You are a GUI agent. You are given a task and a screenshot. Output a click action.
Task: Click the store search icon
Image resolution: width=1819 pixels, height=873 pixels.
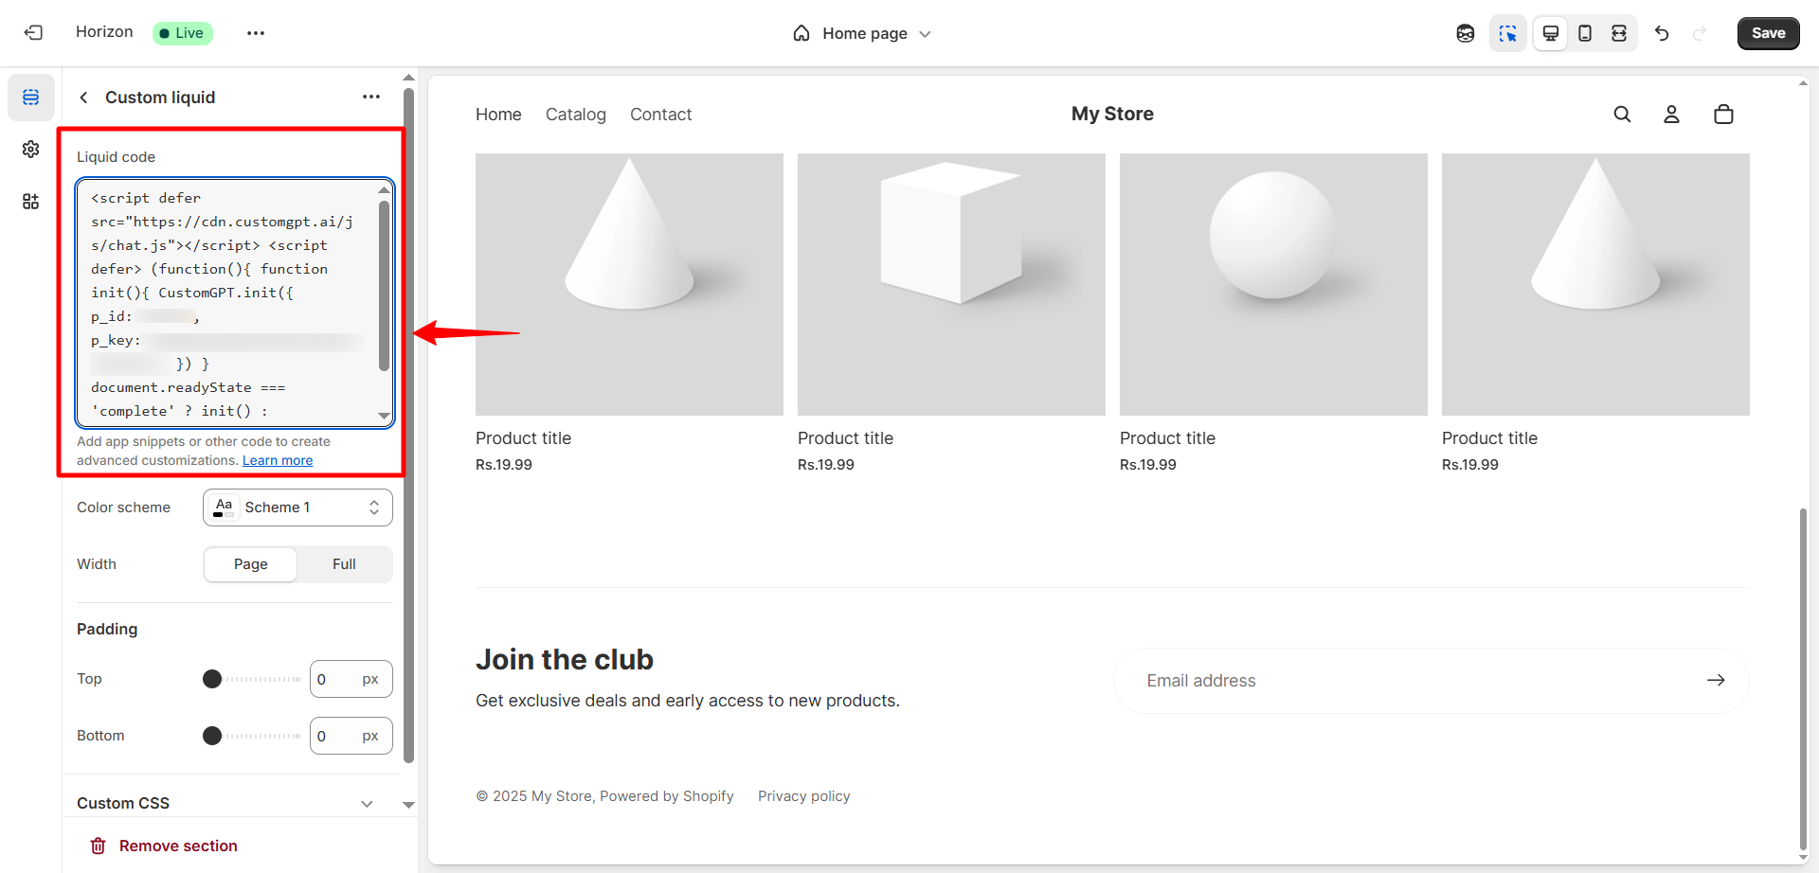pos(1622,115)
